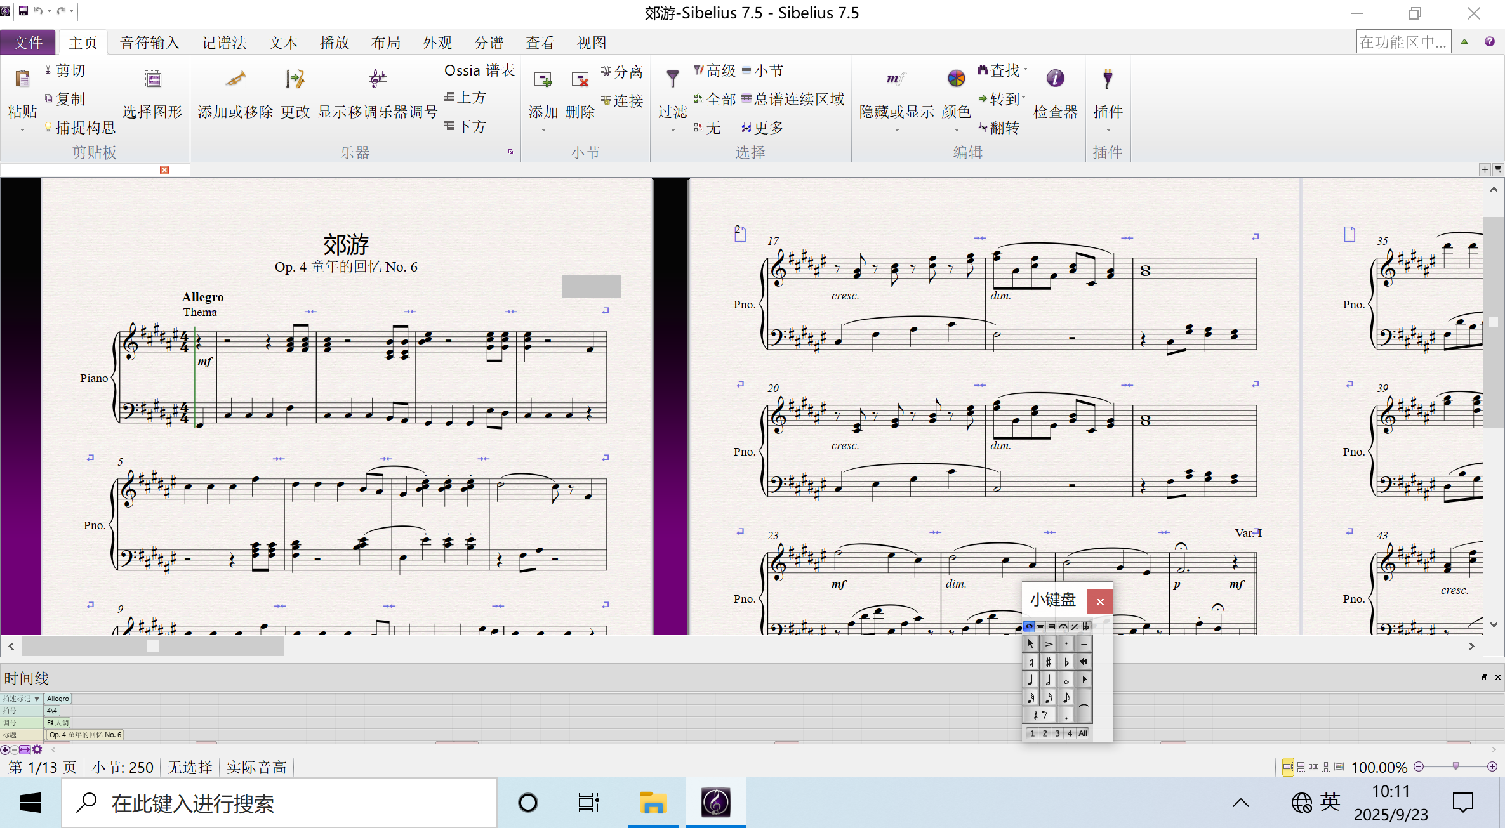Open the 检查器 inspector icon
This screenshot has width=1505, height=828.
(x=1055, y=79)
